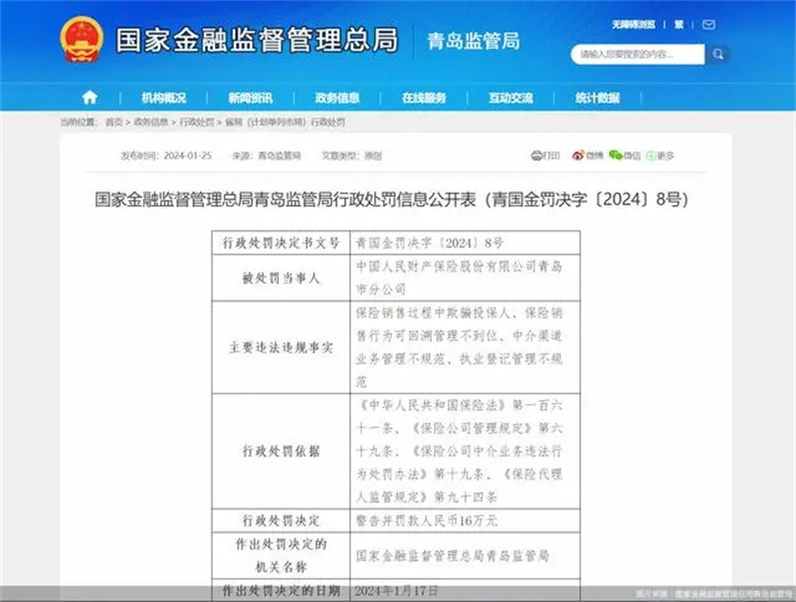This screenshot has height=602, width=796.
Task: Click the 无障碍浏览 accessibility link
Action: [x=634, y=24]
